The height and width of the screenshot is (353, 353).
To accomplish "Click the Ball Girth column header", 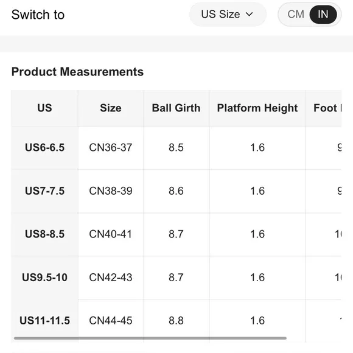I will pyautogui.click(x=177, y=108).
